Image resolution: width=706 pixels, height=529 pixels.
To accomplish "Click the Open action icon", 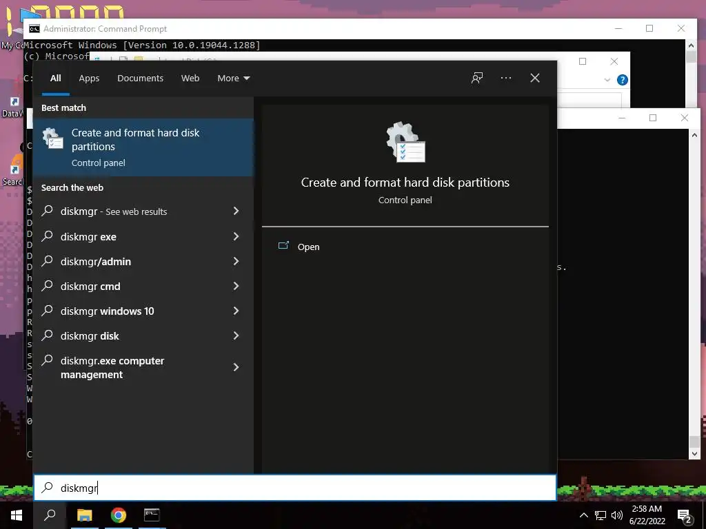I will click(x=283, y=246).
